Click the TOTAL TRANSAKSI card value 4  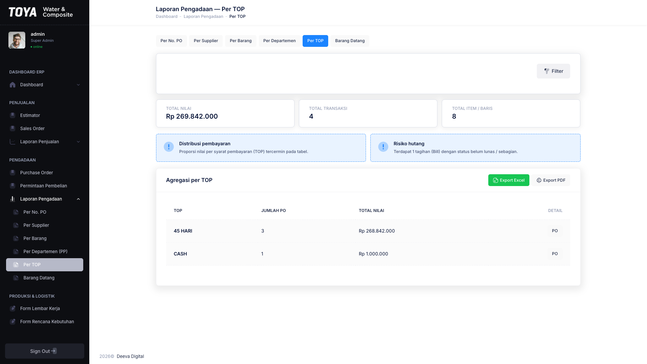click(x=311, y=116)
